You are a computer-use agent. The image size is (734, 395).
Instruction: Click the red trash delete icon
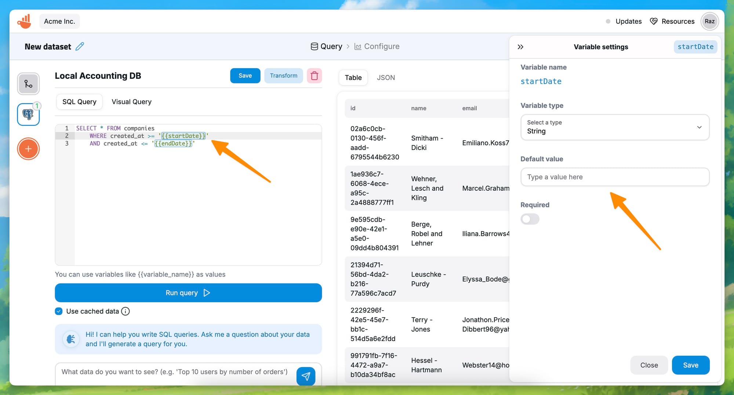[314, 76]
